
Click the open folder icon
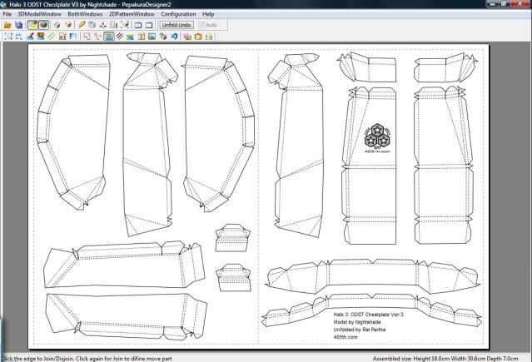point(7,25)
